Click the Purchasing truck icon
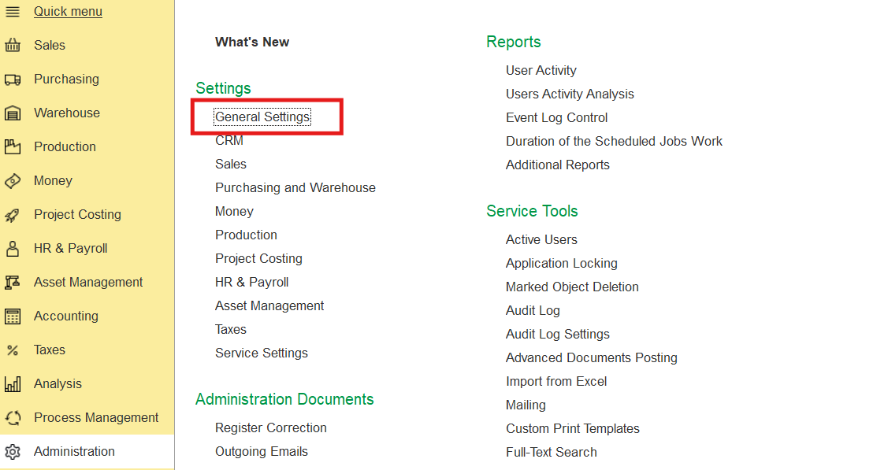The width and height of the screenshot is (888, 470). tap(13, 80)
